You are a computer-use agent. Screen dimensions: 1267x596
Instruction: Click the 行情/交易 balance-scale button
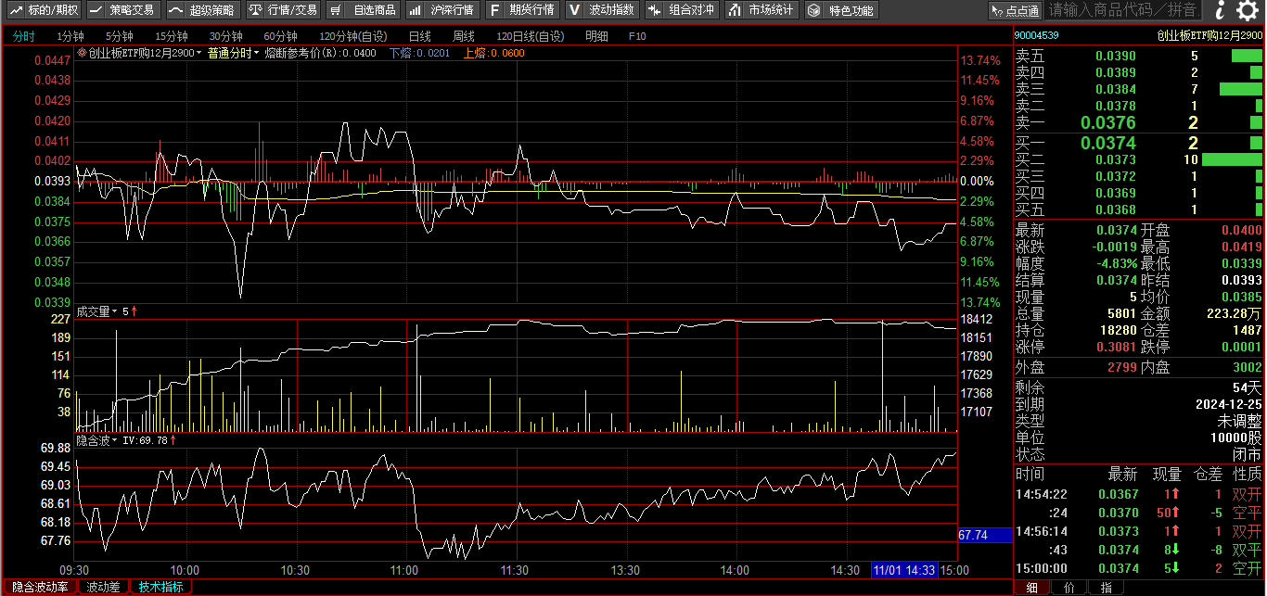click(283, 10)
